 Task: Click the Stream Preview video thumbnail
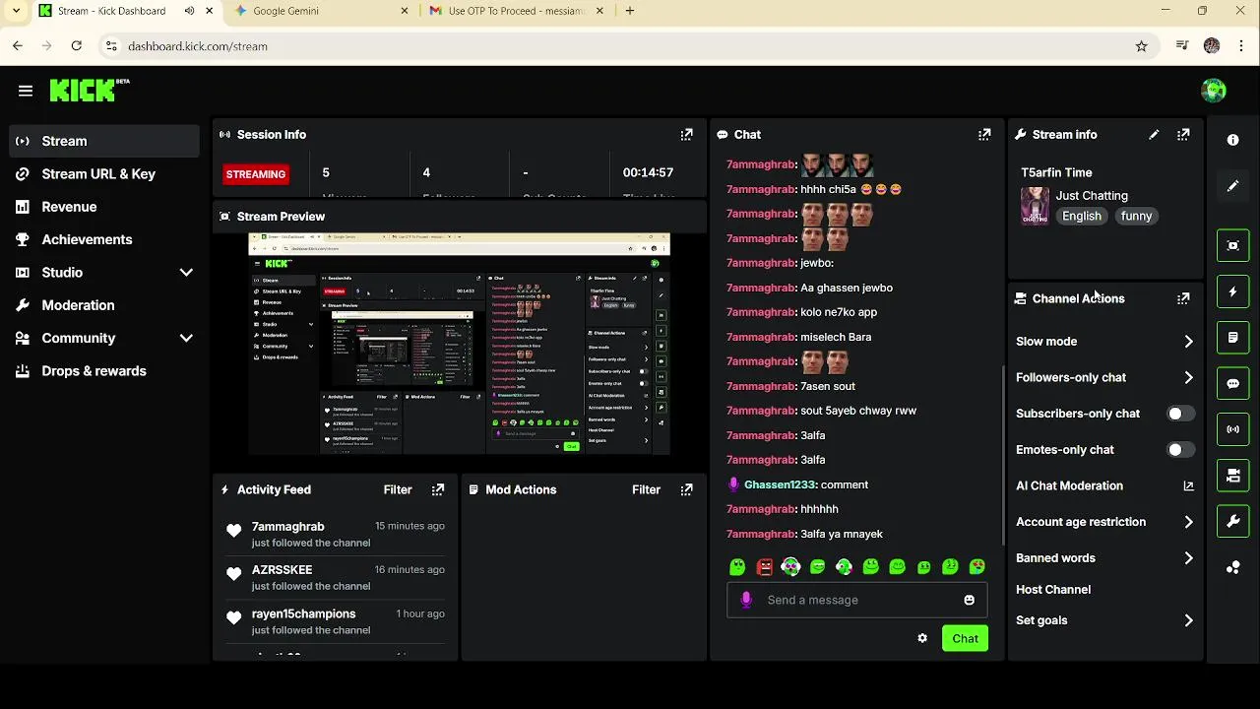[x=459, y=344]
